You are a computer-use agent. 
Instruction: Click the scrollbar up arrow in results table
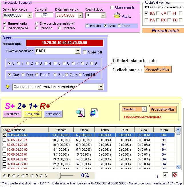click(178, 130)
